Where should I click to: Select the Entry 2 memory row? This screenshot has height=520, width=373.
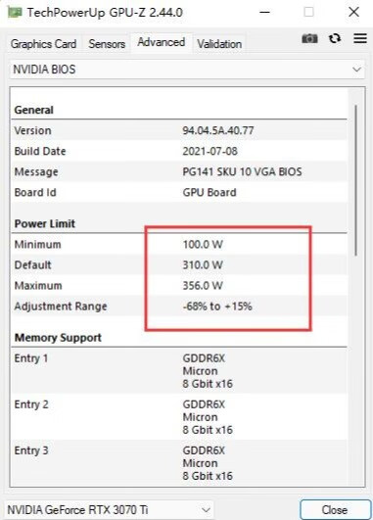click(179, 417)
